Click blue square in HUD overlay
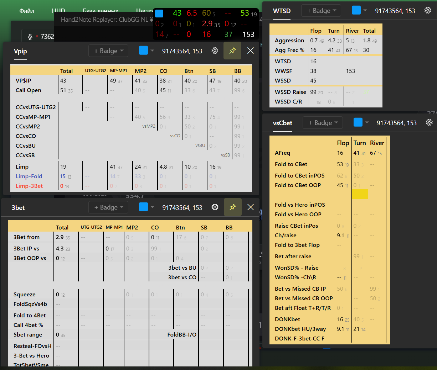The width and height of the screenshot is (437, 370). tap(159, 14)
